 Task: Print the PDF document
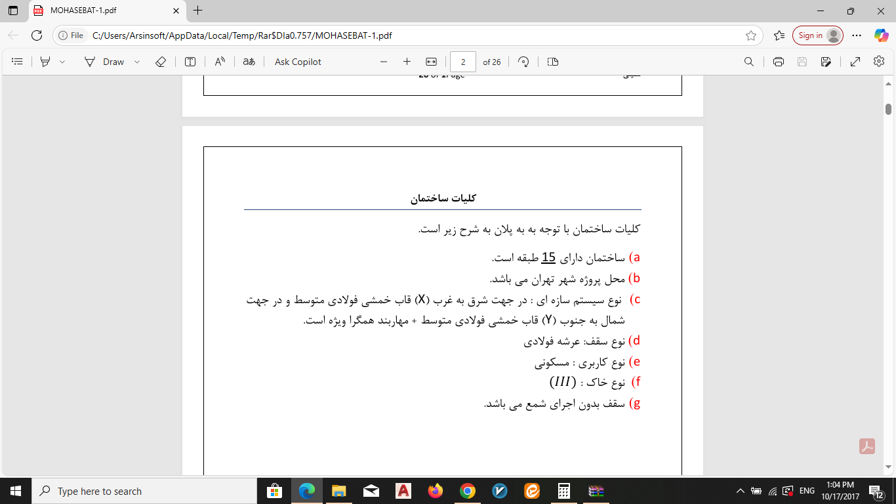779,62
